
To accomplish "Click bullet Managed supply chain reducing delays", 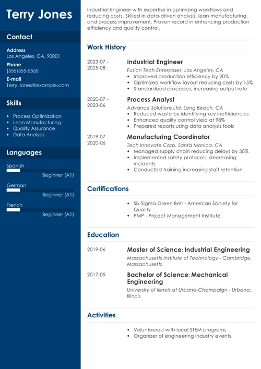I will pos(191,151).
